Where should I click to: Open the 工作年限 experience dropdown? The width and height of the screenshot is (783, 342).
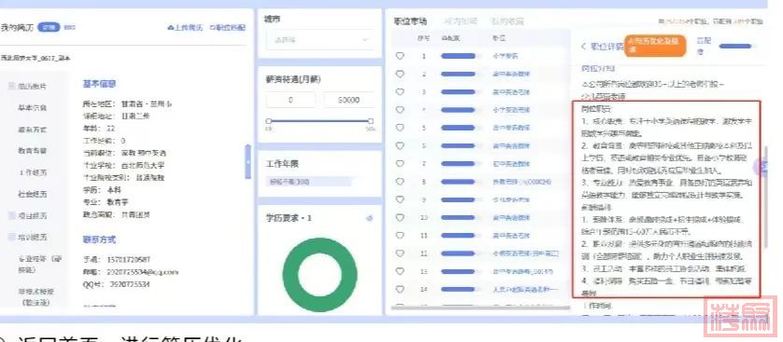pos(308,182)
